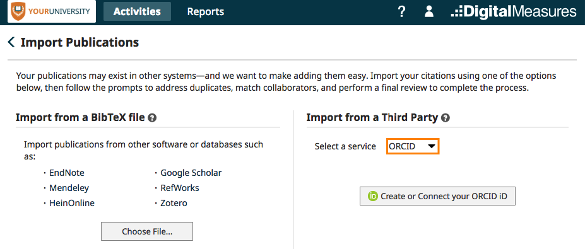The height and width of the screenshot is (249, 585).
Task: Open the help question mark icon
Action: coord(401,11)
